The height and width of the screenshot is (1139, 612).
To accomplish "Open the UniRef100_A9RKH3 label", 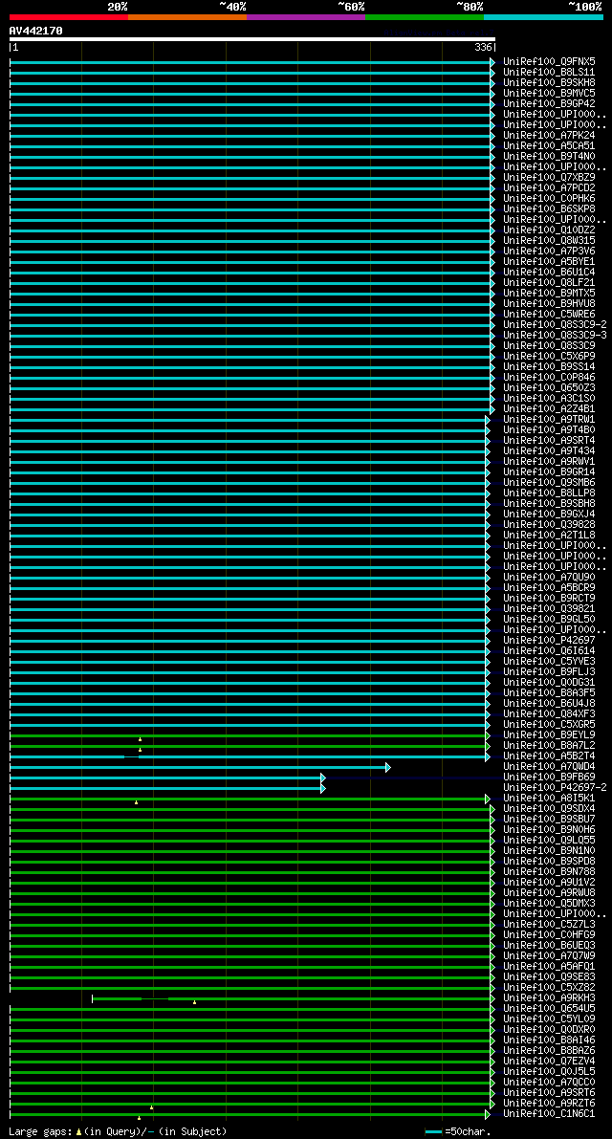I will click(549, 998).
